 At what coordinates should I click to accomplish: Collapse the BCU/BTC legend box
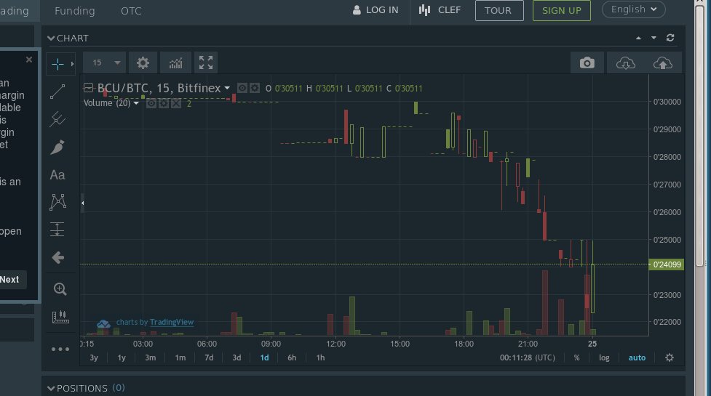point(89,88)
